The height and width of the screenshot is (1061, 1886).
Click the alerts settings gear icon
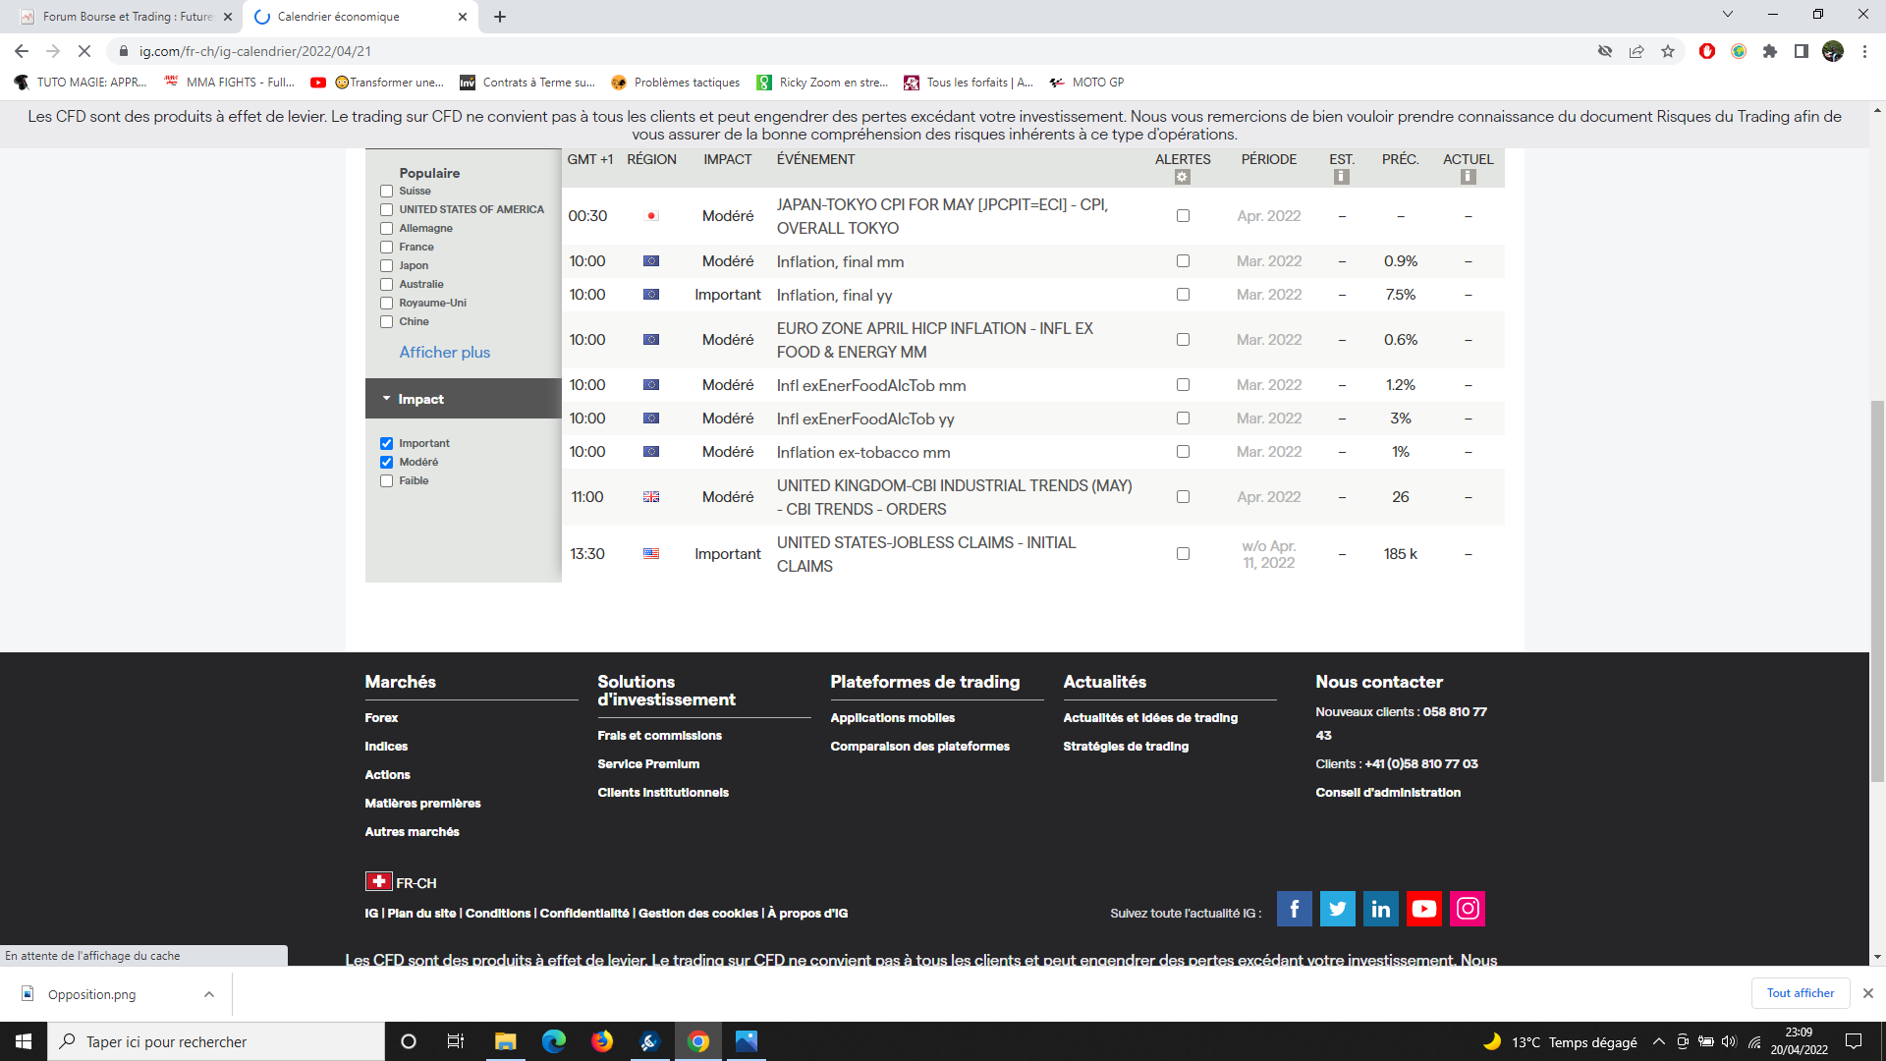[1182, 177]
